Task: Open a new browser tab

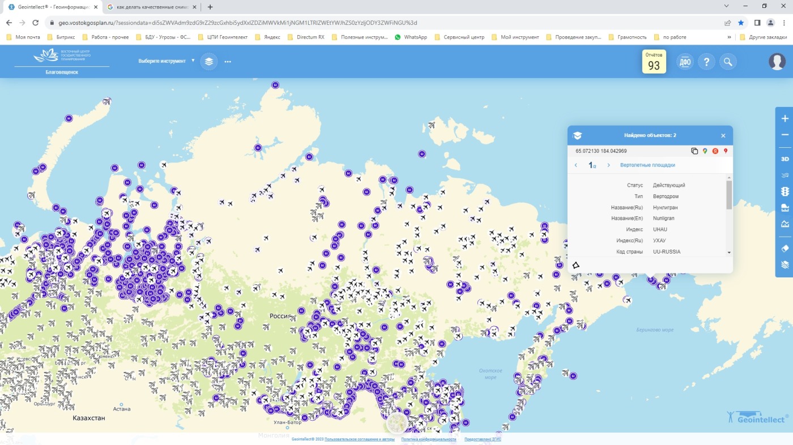Action: (x=210, y=7)
